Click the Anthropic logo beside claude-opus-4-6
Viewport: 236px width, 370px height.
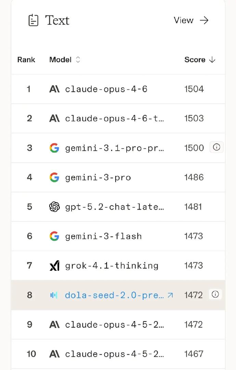[54, 89]
